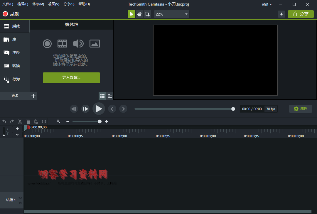
Task: Expand the track options chevron below plus
Action: [17, 134]
